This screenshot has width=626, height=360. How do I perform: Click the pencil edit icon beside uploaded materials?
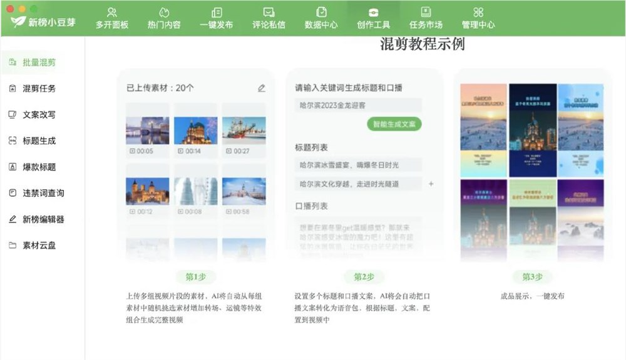(262, 89)
